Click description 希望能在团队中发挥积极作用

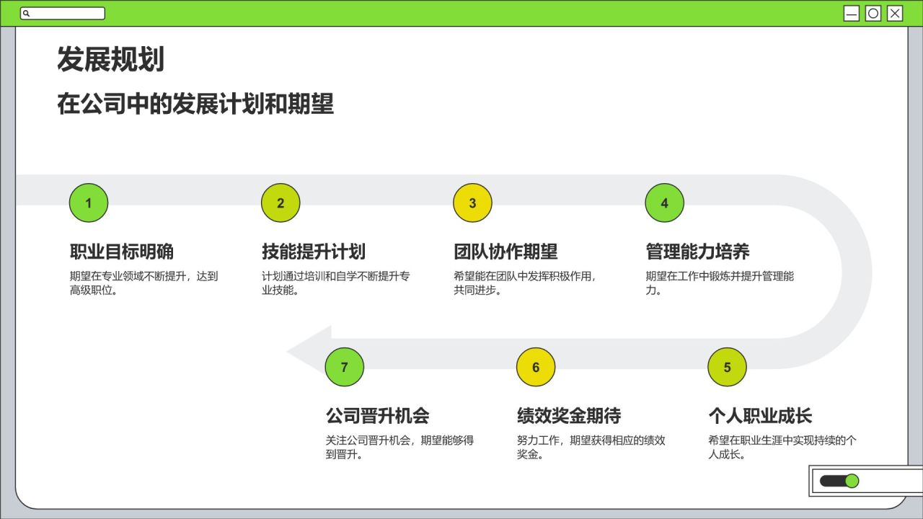click(x=525, y=283)
